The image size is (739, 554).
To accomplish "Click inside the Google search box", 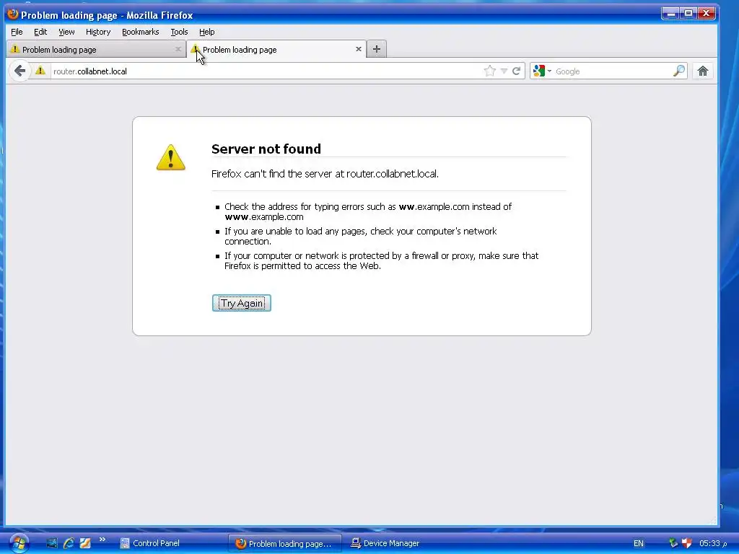I will [x=613, y=71].
